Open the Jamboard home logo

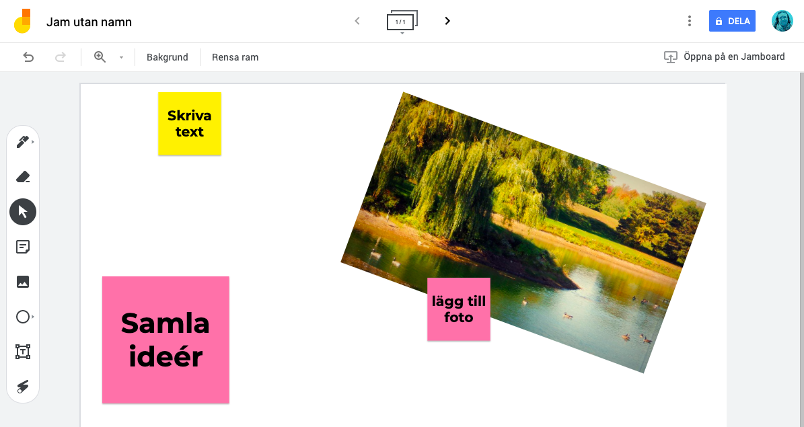(x=22, y=21)
